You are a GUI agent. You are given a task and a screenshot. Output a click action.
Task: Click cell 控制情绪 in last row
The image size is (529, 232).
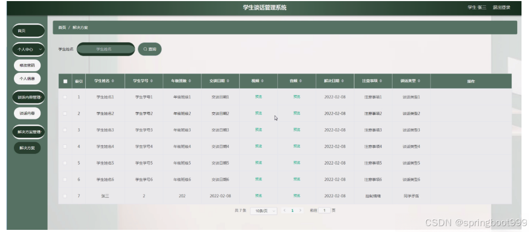[373, 196]
